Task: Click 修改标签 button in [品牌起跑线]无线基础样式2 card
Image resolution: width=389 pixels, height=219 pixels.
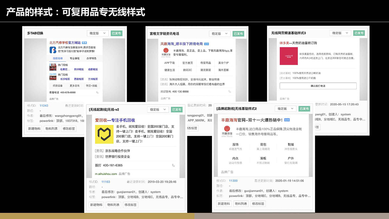Action: [x=258, y=204]
